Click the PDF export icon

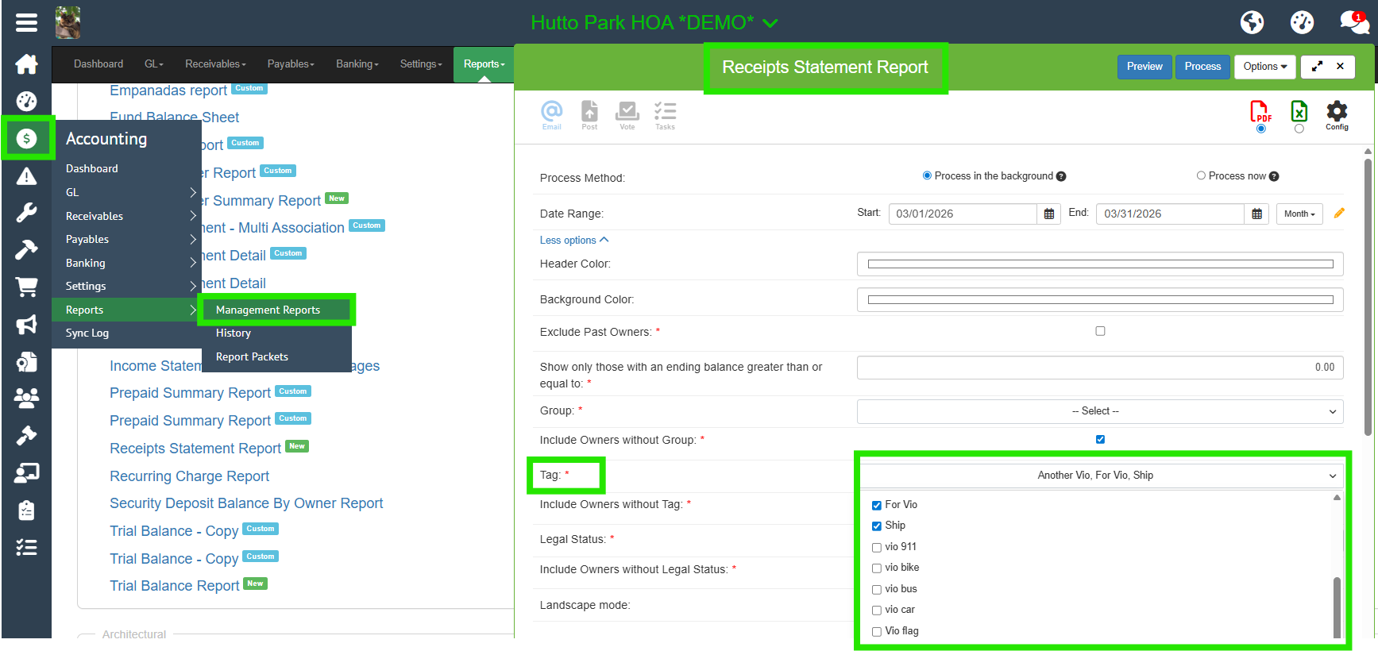point(1260,111)
